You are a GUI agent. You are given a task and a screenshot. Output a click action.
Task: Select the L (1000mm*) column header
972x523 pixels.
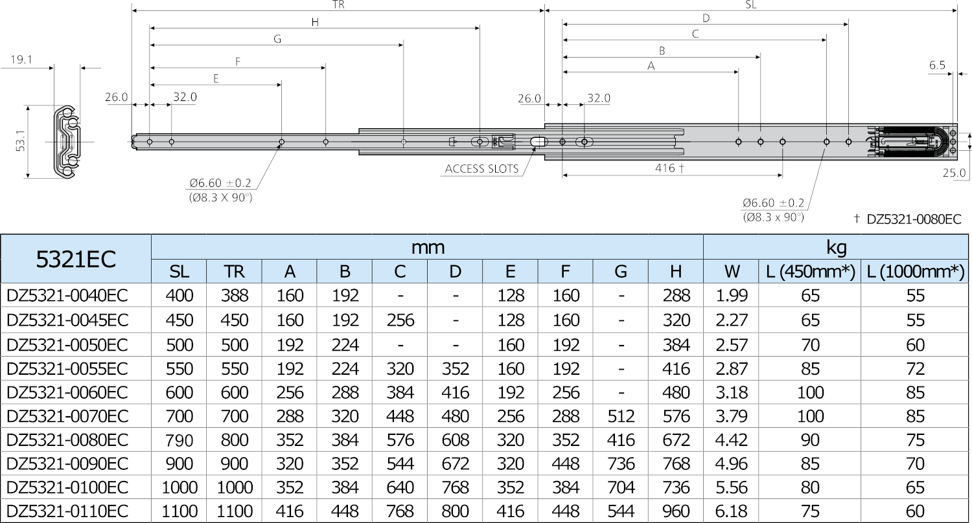[914, 271]
